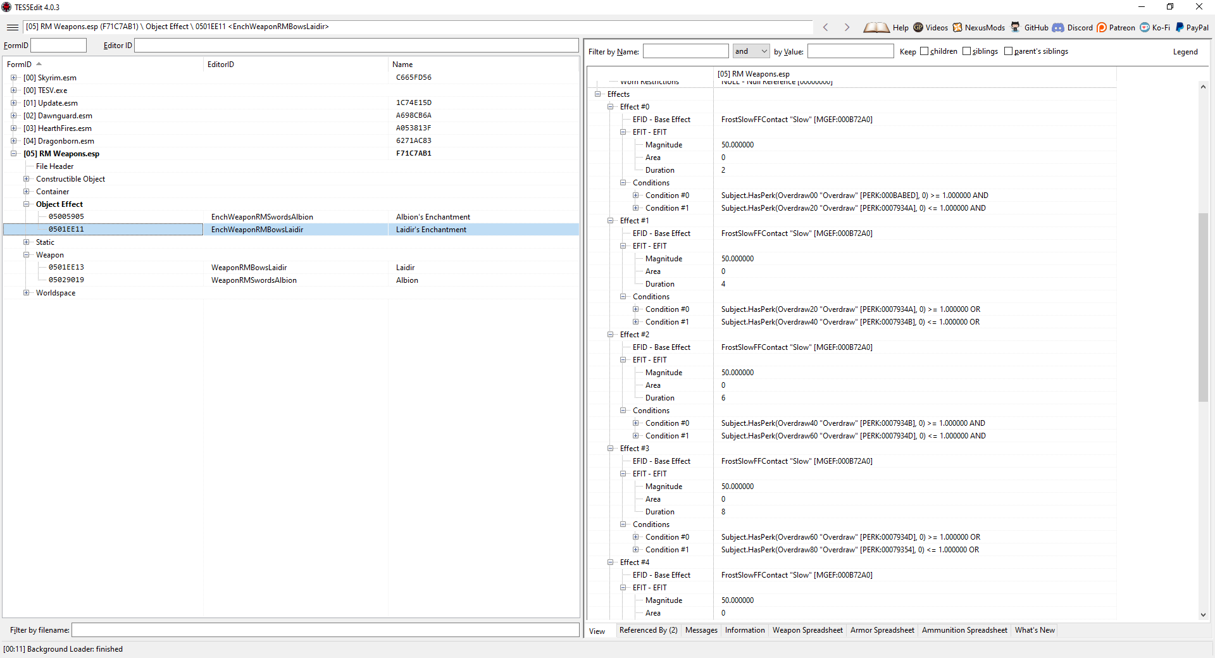Open the Patreon link icon
Viewport: 1215px width, 658px height.
click(1102, 27)
